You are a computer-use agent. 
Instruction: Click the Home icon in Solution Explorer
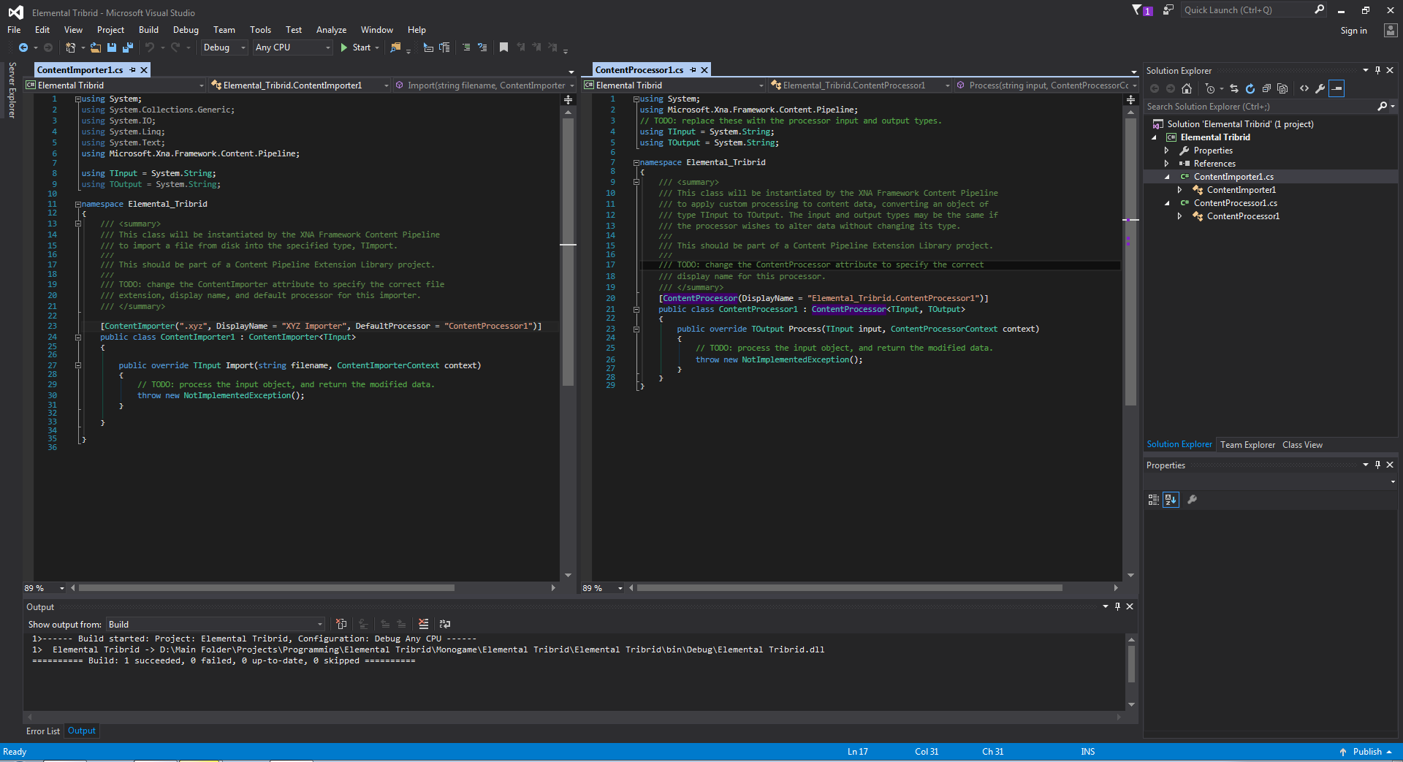tap(1187, 88)
